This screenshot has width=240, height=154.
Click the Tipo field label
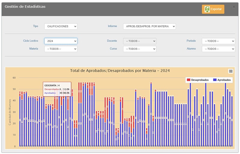[35, 26]
